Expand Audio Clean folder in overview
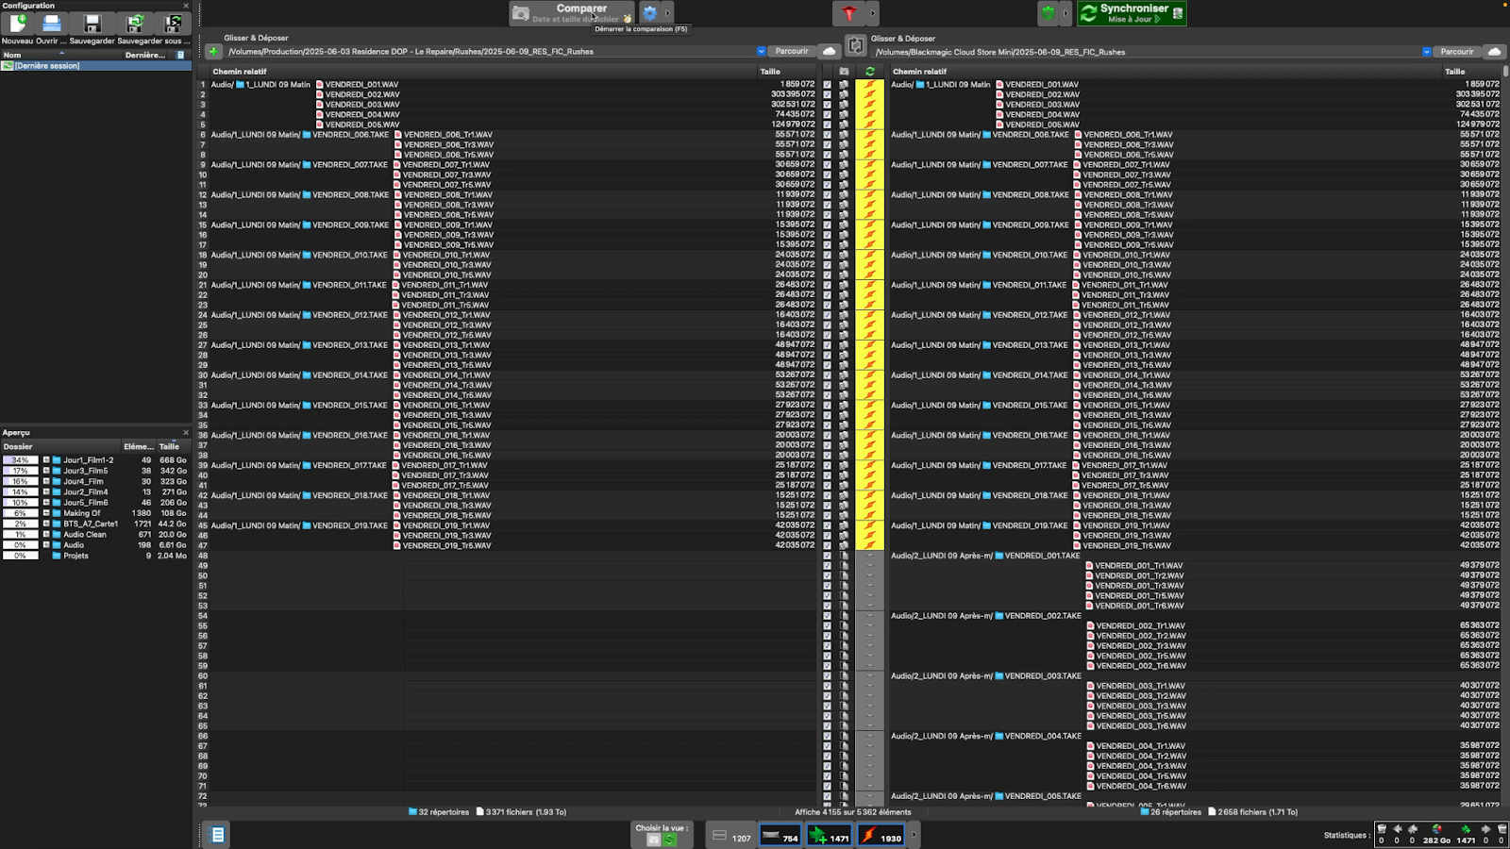 46,534
